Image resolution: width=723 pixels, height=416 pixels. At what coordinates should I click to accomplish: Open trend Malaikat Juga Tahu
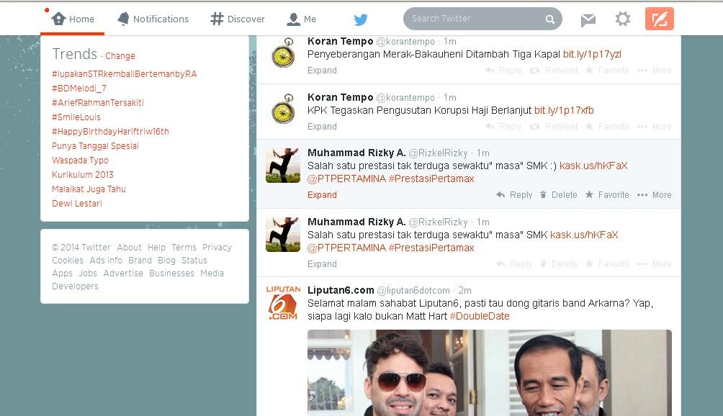pyautogui.click(x=89, y=189)
